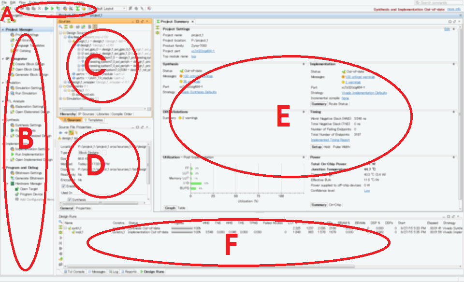Click the Generate Bitstream icon
Screen dimensions: 464x282
click(12, 178)
